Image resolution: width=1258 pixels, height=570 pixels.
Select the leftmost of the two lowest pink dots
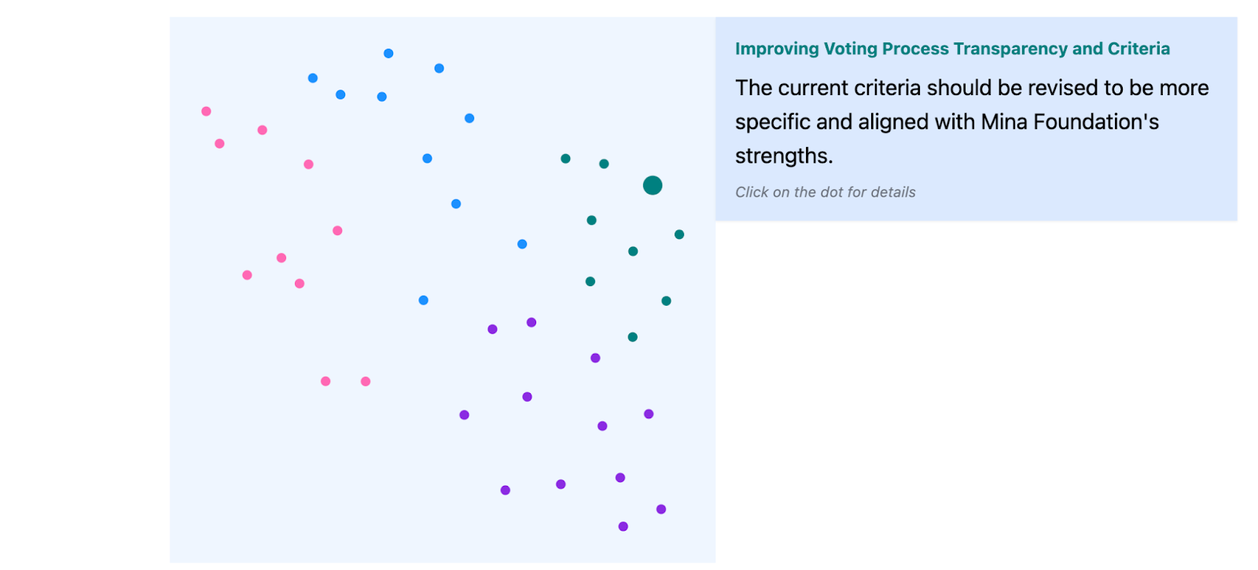click(326, 381)
